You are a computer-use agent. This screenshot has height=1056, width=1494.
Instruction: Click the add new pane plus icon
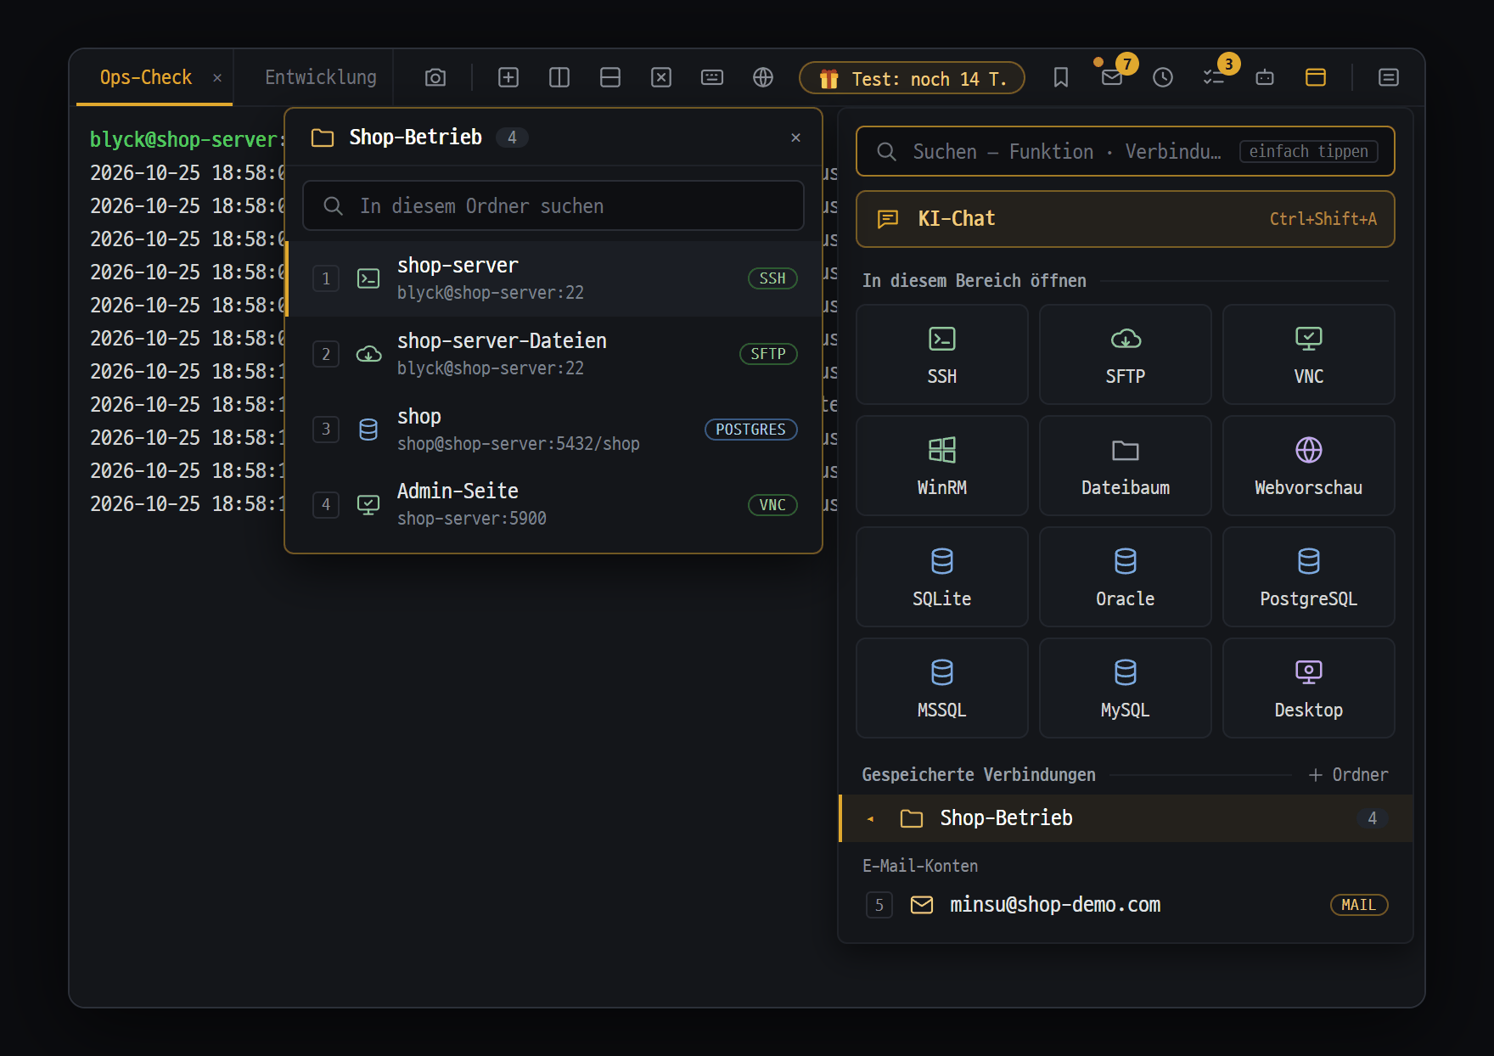[x=508, y=77]
